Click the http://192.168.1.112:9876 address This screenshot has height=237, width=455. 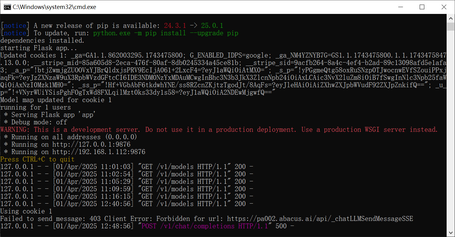click(99, 152)
